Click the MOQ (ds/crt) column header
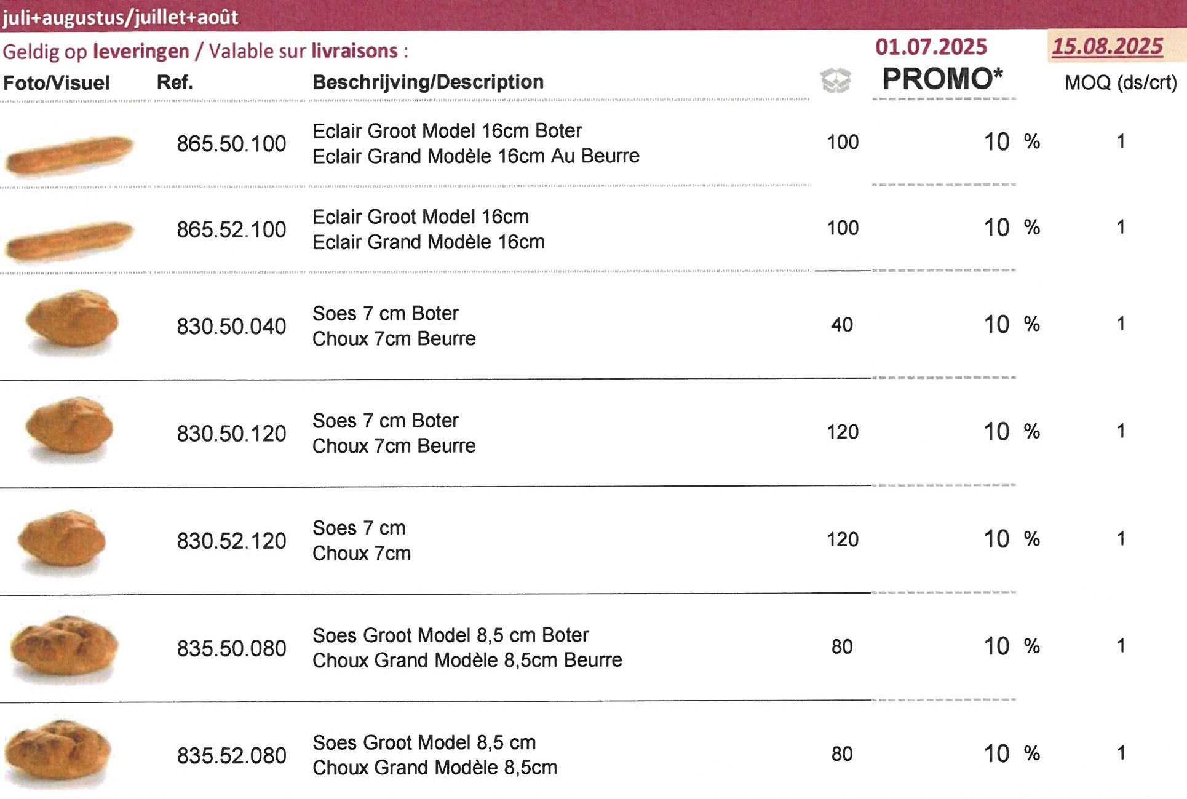1187x799 pixels. (x=1121, y=82)
